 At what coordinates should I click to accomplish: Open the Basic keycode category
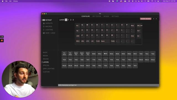(x=45, y=52)
